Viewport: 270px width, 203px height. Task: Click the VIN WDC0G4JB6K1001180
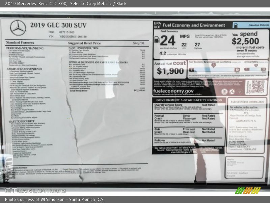pos(73,37)
